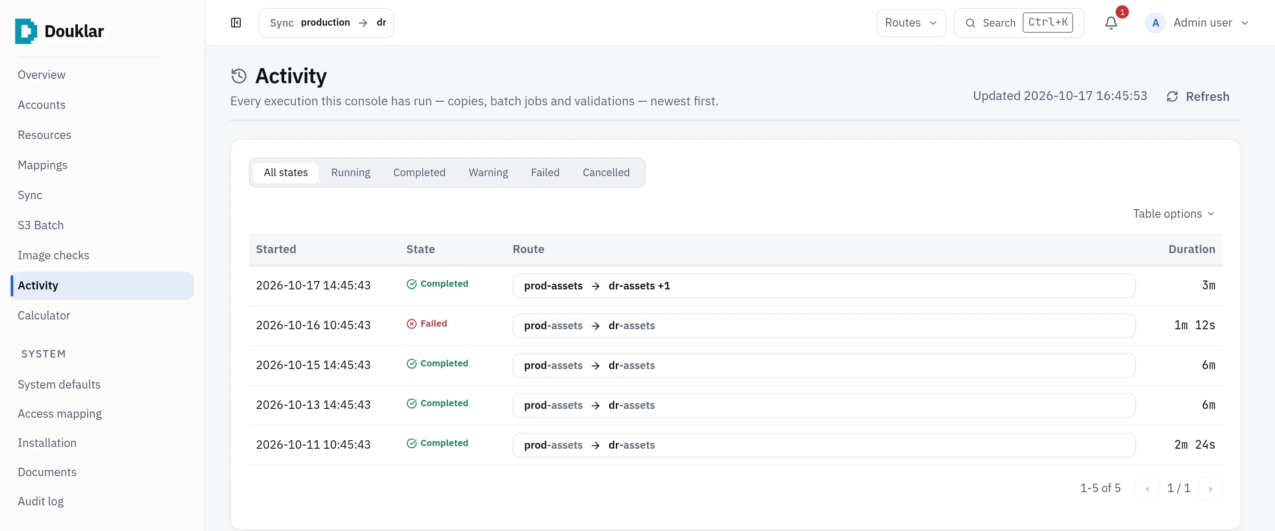Click the 2026-10-15 14:45:43 start time
This screenshot has height=531, width=1275.
313,365
